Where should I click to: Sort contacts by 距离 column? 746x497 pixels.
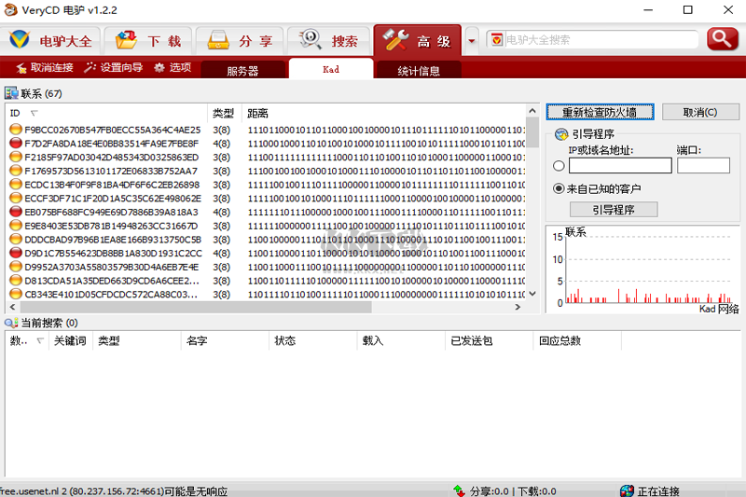[383, 113]
